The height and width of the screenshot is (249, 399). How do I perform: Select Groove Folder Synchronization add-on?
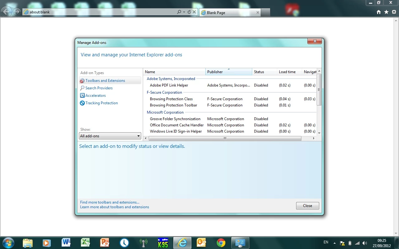point(230,119)
